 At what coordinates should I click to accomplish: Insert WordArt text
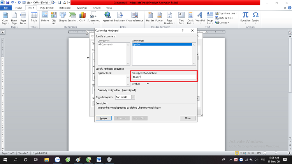click(200, 18)
